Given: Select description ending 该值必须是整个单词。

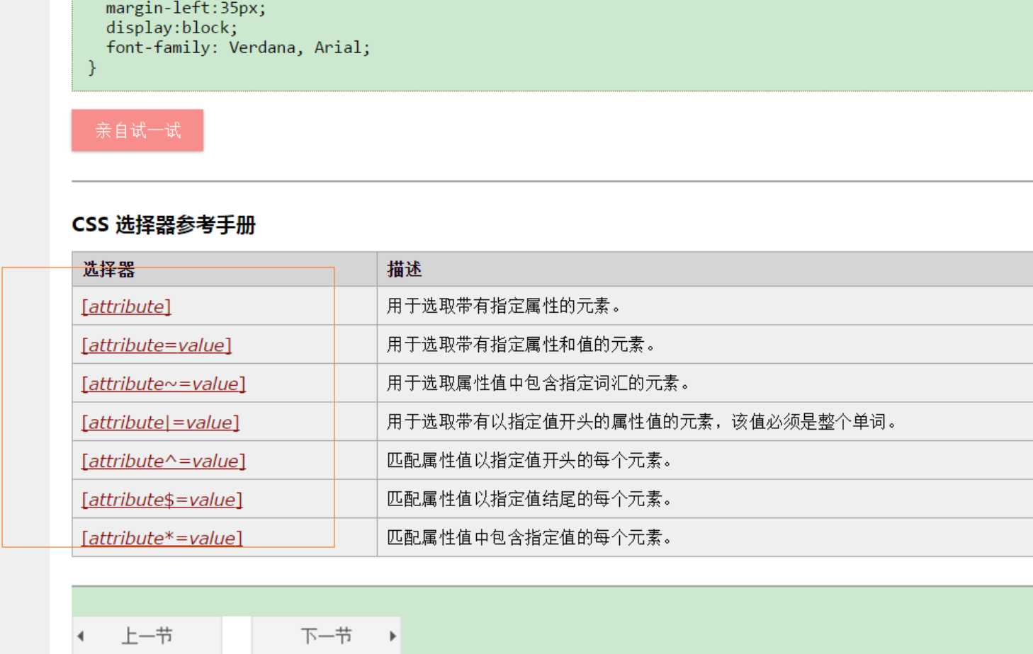Looking at the screenshot, I should (x=643, y=422).
